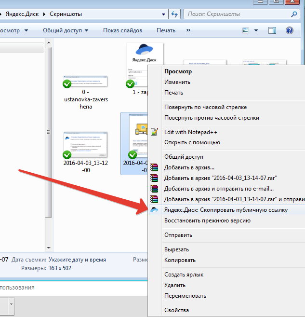Open the 'Отправить' submenu
Viewport: 305px width, 317px height.
(227, 235)
